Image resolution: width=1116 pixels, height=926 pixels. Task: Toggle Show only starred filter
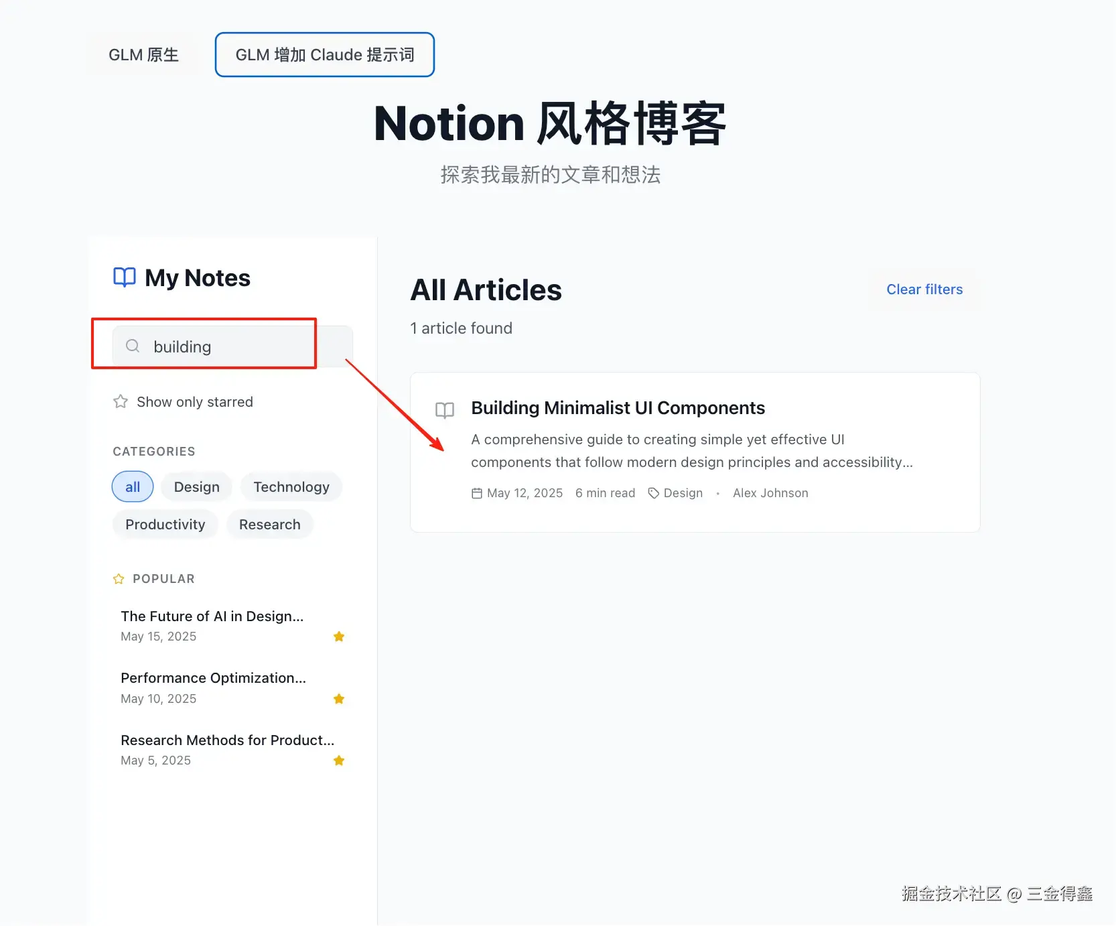coord(183,401)
